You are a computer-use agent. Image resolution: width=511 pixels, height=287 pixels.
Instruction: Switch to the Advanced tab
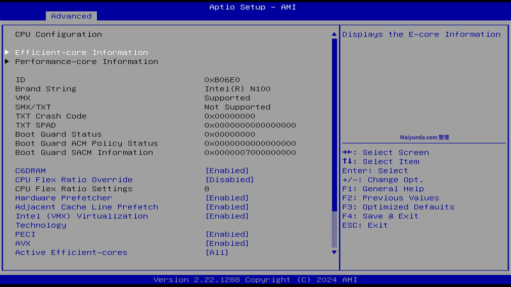[x=71, y=16]
